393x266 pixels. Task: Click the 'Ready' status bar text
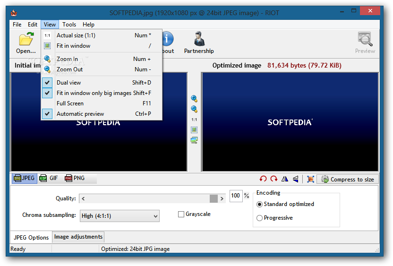pos(18,249)
